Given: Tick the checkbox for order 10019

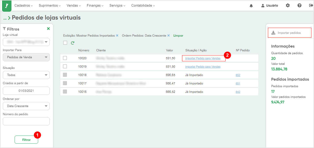Looking at the screenshot, I should [x=65, y=66].
